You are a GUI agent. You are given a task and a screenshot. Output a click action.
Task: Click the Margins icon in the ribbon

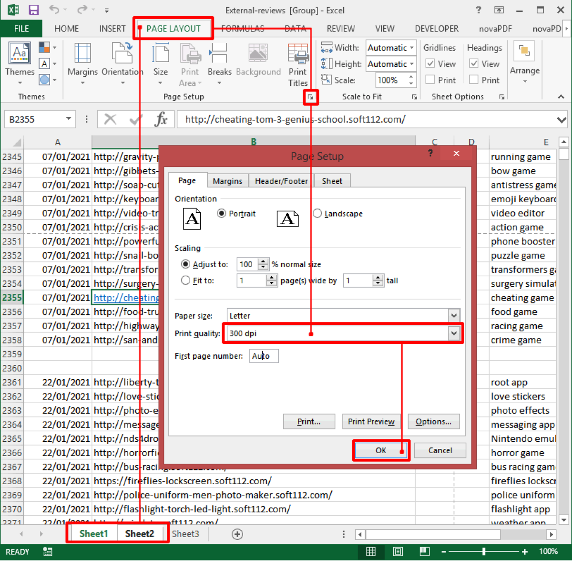pos(82,53)
